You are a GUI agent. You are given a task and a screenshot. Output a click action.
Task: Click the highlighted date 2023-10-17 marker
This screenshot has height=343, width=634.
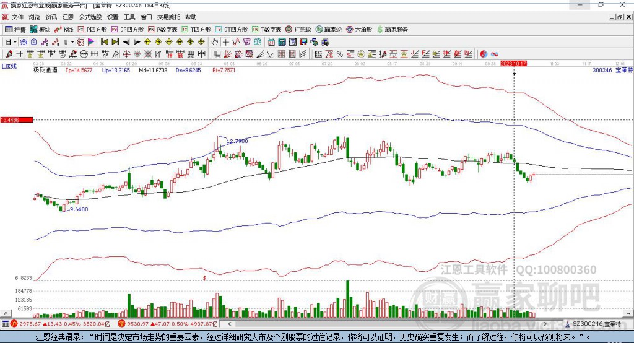coord(513,64)
